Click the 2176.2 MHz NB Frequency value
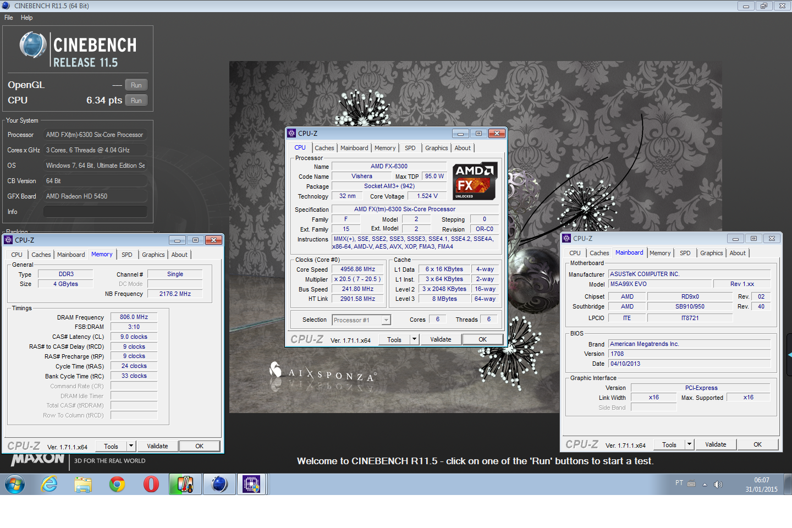 pos(175,294)
